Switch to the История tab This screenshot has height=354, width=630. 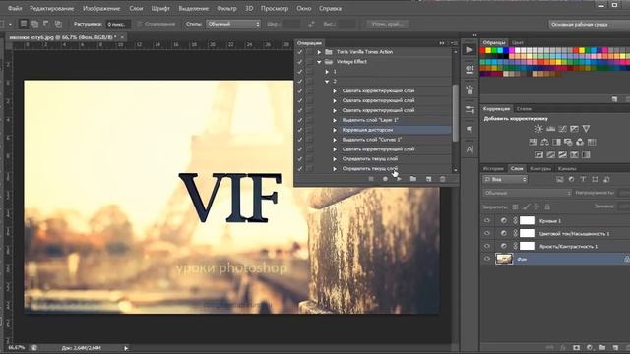pos(493,168)
